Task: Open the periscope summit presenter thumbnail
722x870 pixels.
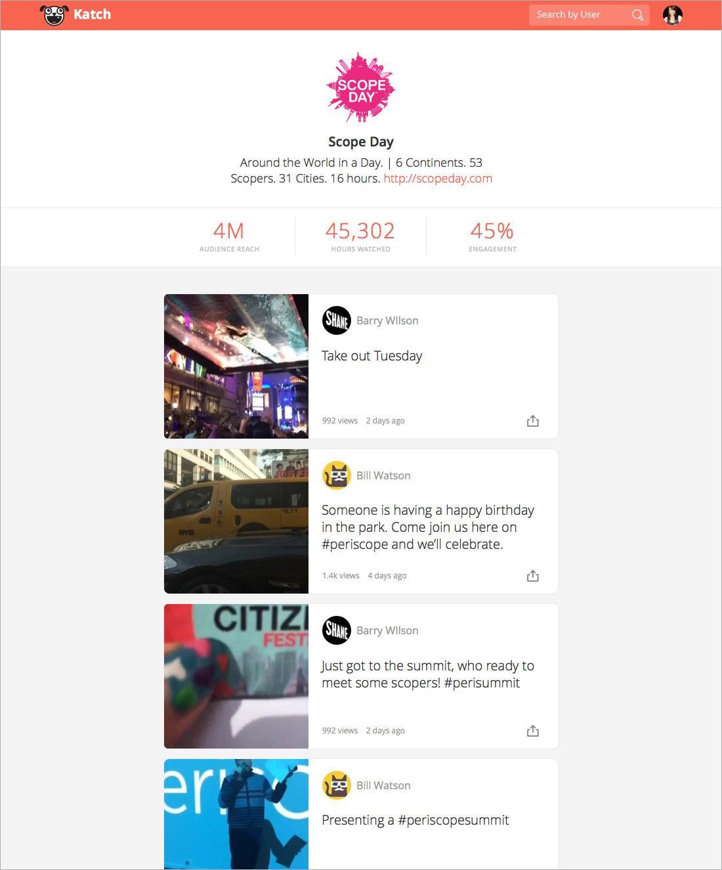Action: click(236, 814)
